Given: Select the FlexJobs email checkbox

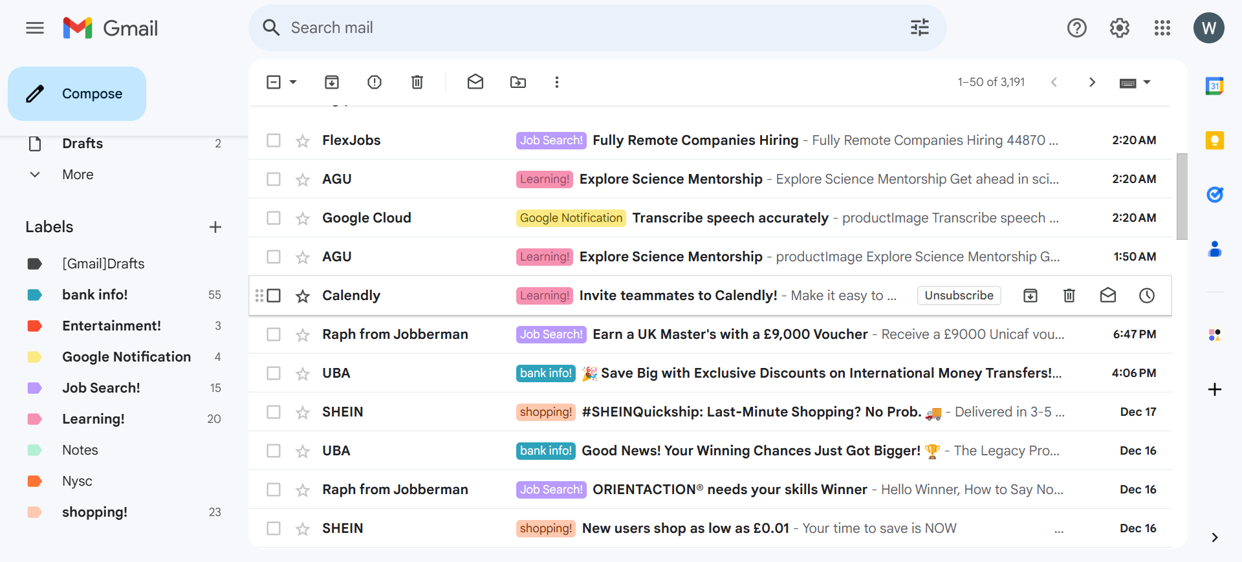Looking at the screenshot, I should click(274, 140).
